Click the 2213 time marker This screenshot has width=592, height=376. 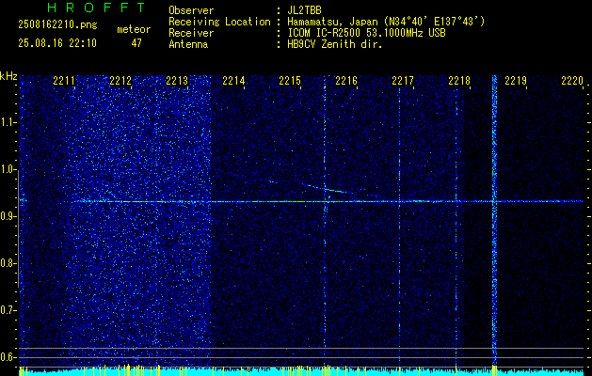[177, 80]
